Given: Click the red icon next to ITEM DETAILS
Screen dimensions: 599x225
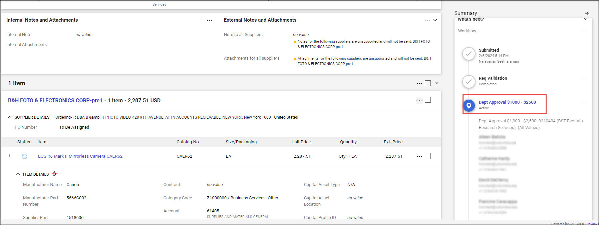Looking at the screenshot, I should pos(54,174).
